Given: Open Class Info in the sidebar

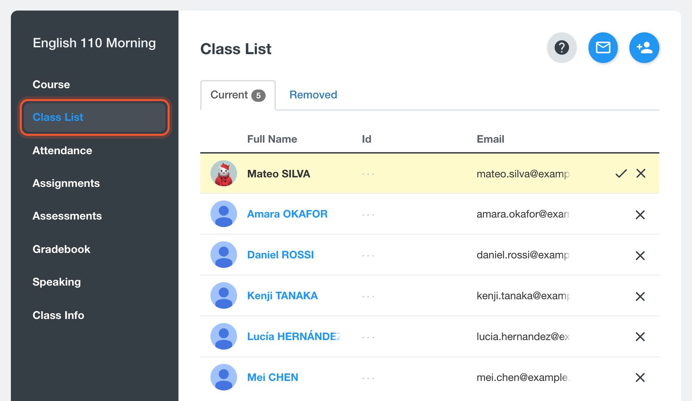Looking at the screenshot, I should click(x=58, y=315).
